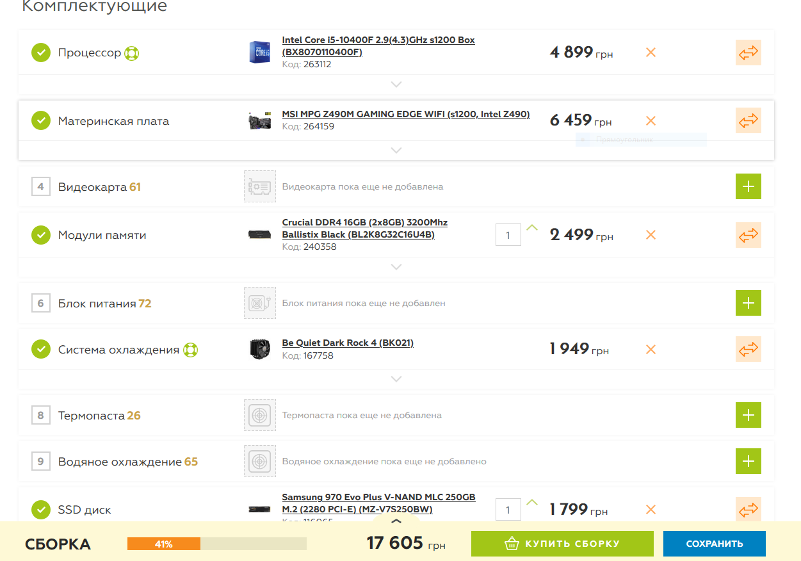Swap the motherboard via orange arrows icon

point(748,120)
